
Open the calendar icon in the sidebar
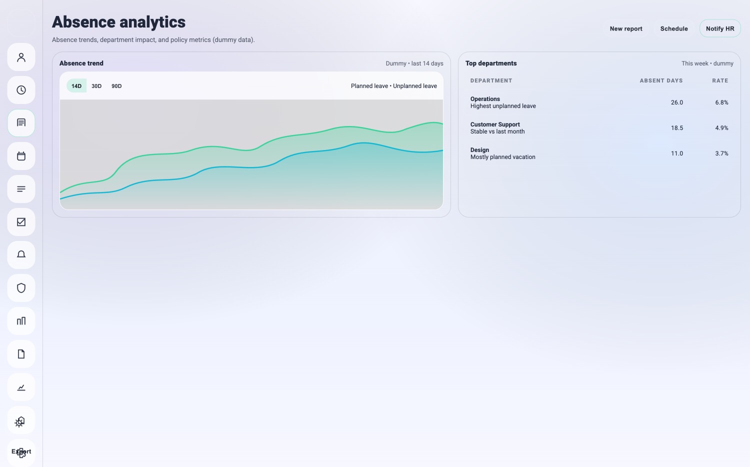[21, 156]
